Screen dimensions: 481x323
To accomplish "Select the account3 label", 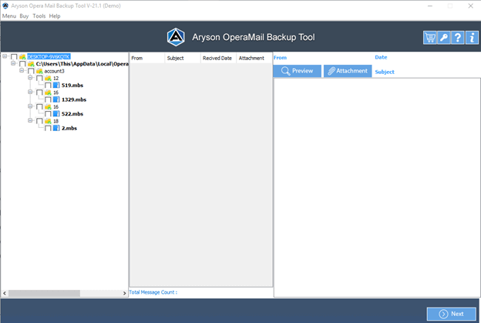I will pyautogui.click(x=54, y=71).
